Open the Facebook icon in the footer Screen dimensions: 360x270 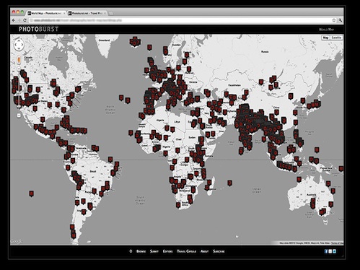pos(326,251)
